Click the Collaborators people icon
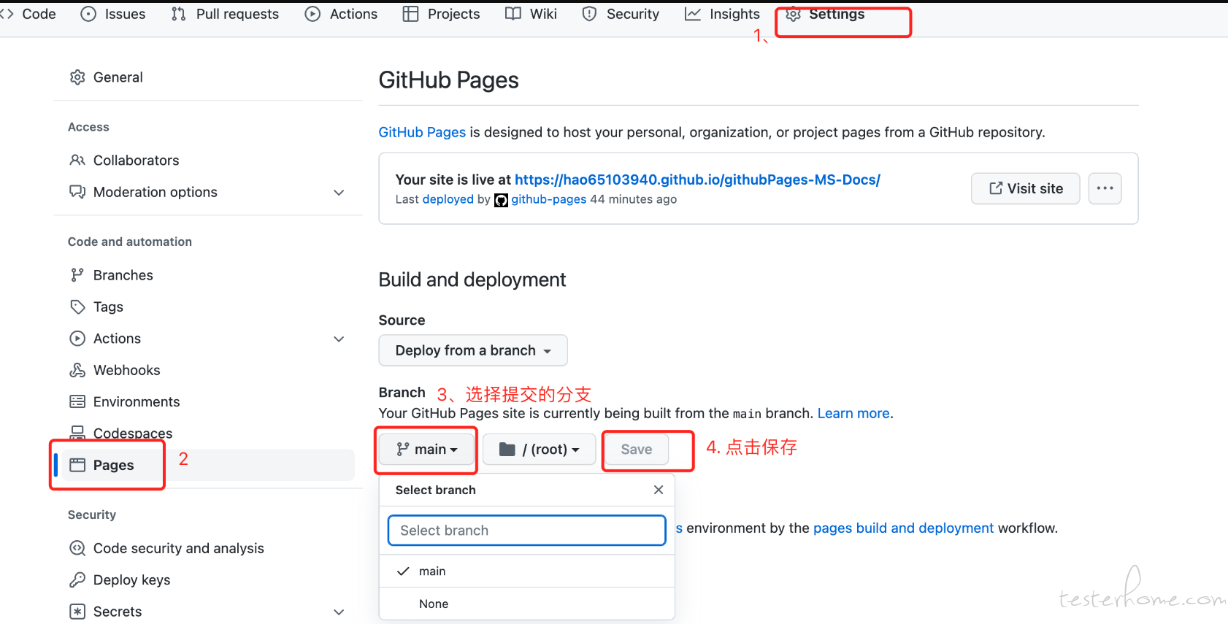The image size is (1228, 624). pyautogui.click(x=77, y=160)
